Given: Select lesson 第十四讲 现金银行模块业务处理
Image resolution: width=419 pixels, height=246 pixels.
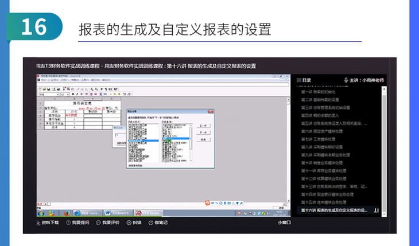Looking at the screenshot, I should click(330, 194).
